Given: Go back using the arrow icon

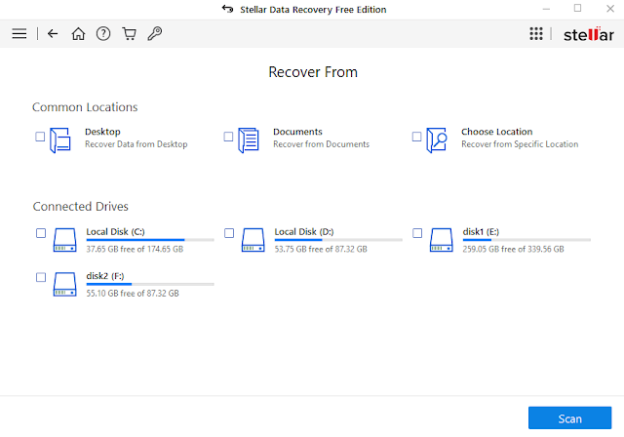Looking at the screenshot, I should 53,34.
